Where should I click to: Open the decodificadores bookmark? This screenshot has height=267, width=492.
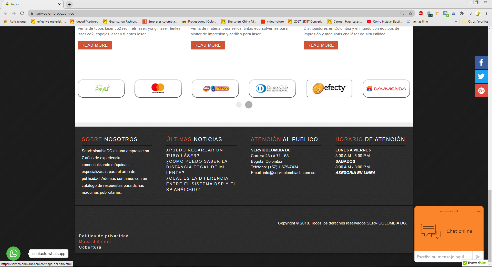(x=84, y=22)
